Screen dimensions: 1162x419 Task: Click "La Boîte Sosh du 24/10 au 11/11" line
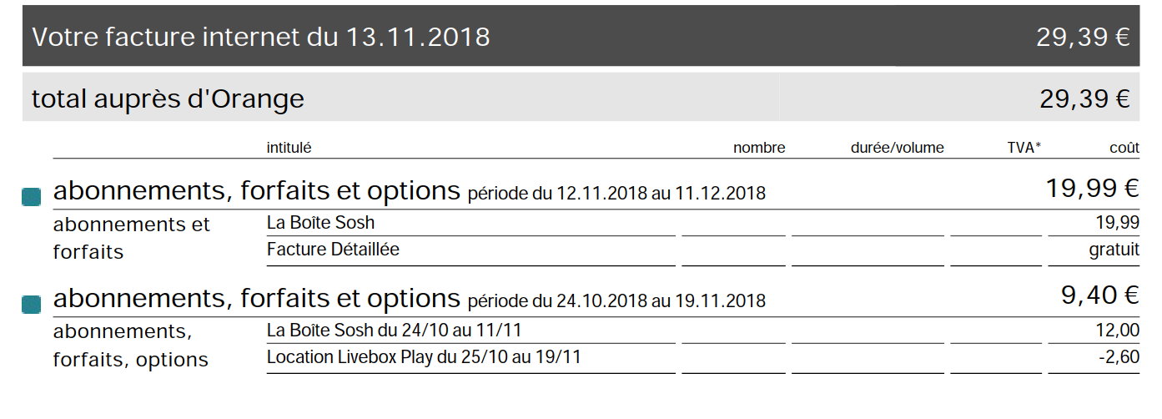coord(395,331)
